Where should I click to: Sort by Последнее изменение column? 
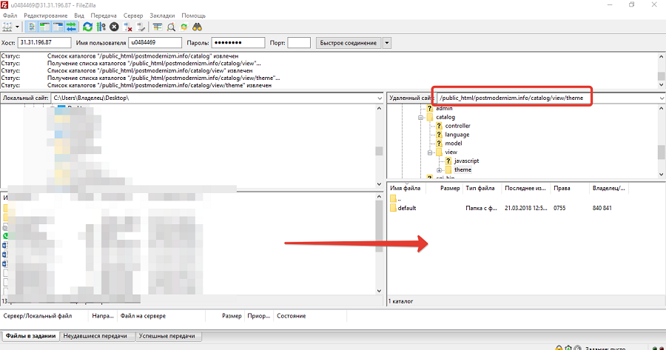pyautogui.click(x=525, y=188)
